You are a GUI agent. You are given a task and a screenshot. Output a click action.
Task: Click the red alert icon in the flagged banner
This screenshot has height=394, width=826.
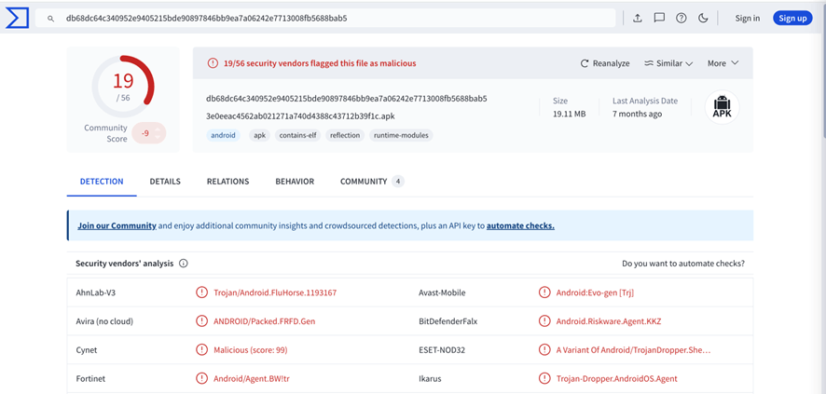(213, 63)
